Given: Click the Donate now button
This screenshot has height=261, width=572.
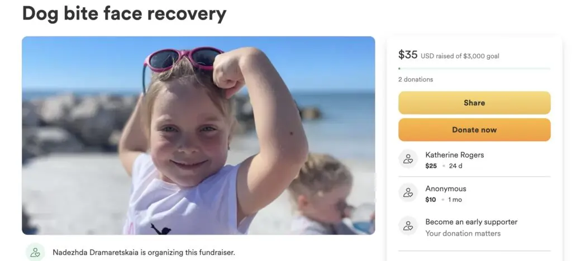Looking at the screenshot, I should point(474,129).
